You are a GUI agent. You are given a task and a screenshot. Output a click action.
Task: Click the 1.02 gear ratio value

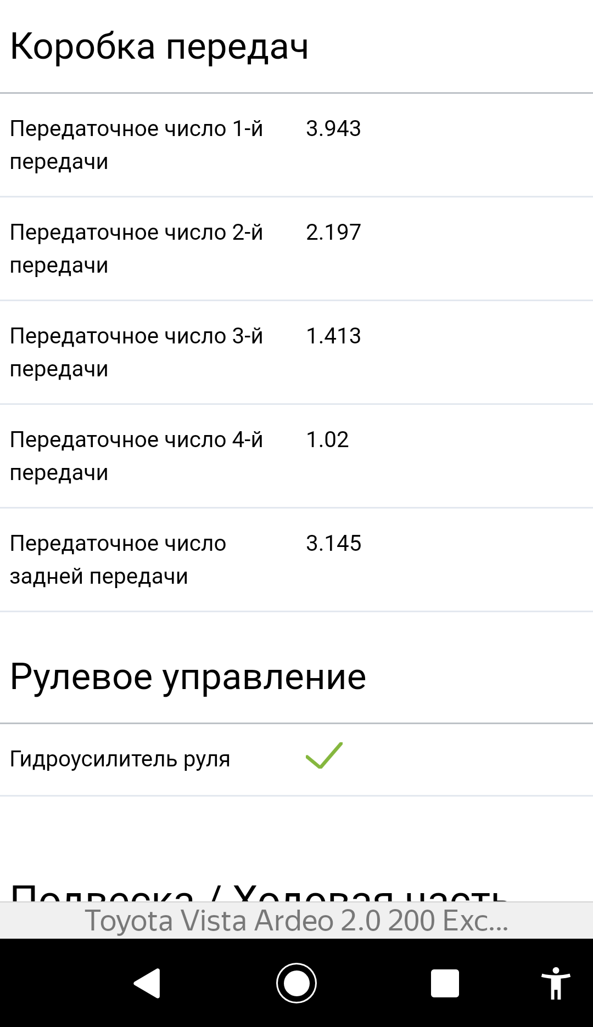point(327,440)
